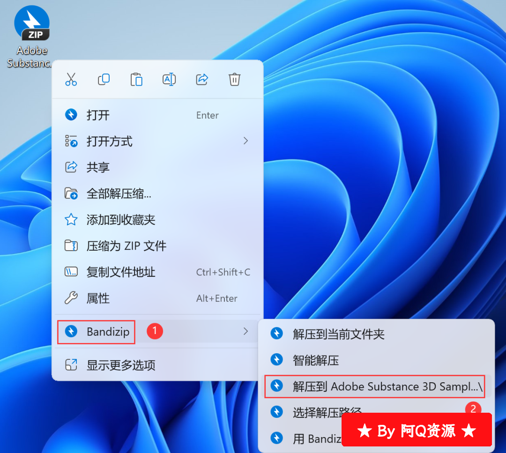
Task: Choose 全部解压缩... option
Action: (119, 193)
